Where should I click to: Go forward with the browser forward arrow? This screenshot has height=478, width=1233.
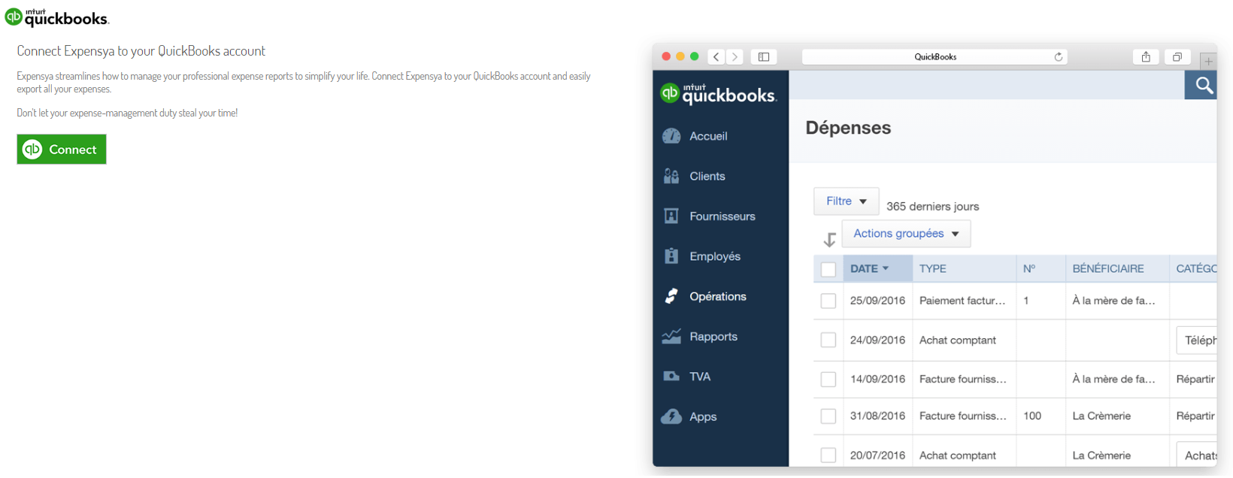tap(735, 57)
